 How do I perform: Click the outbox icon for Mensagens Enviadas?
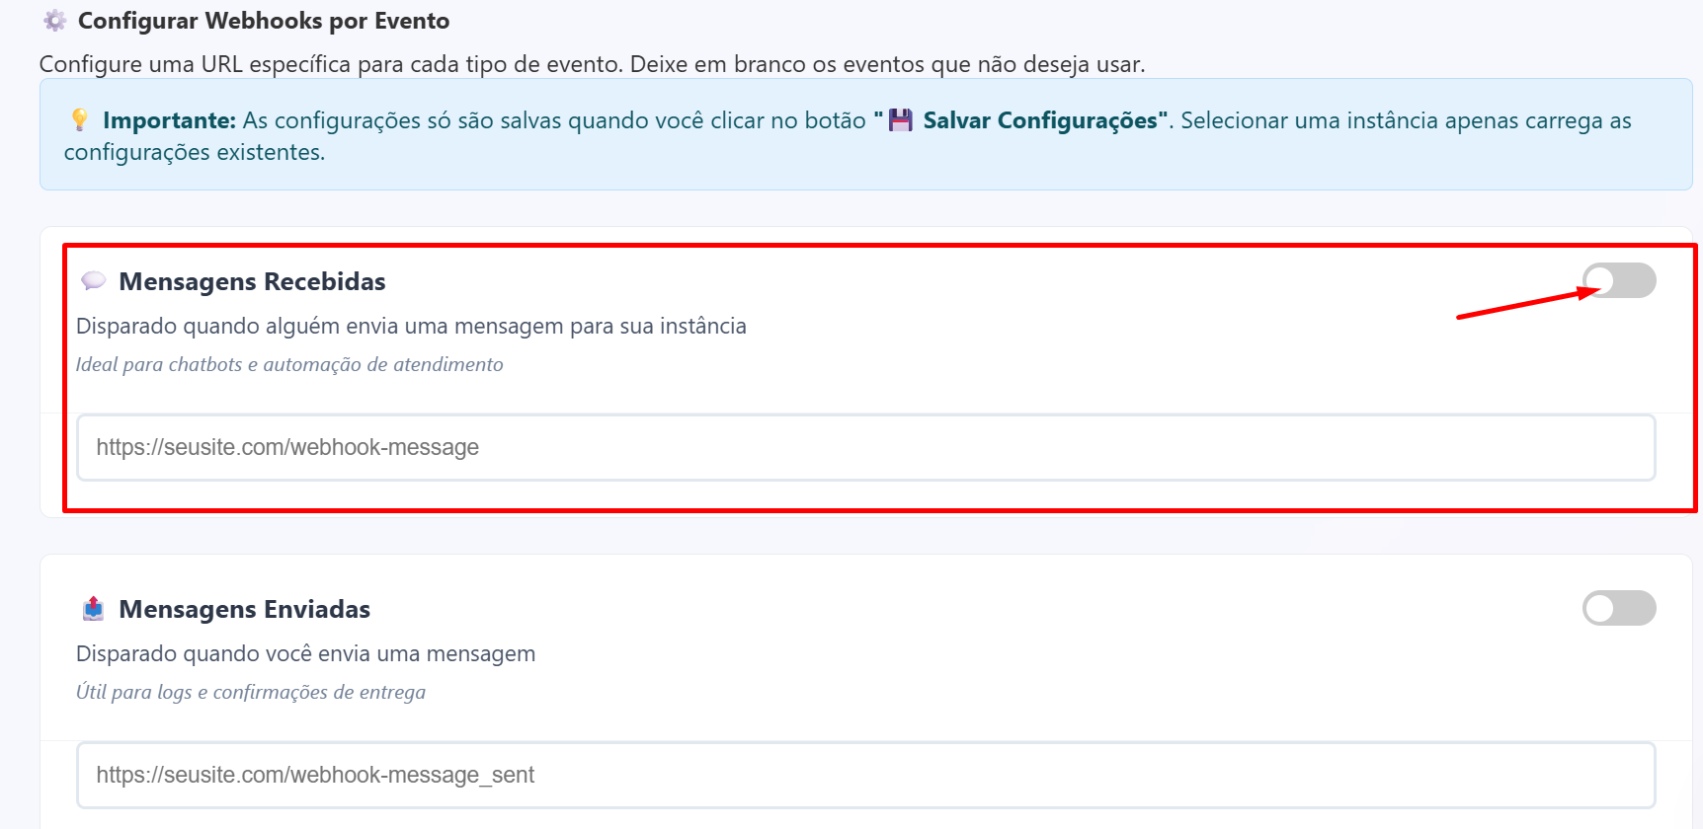(x=94, y=609)
